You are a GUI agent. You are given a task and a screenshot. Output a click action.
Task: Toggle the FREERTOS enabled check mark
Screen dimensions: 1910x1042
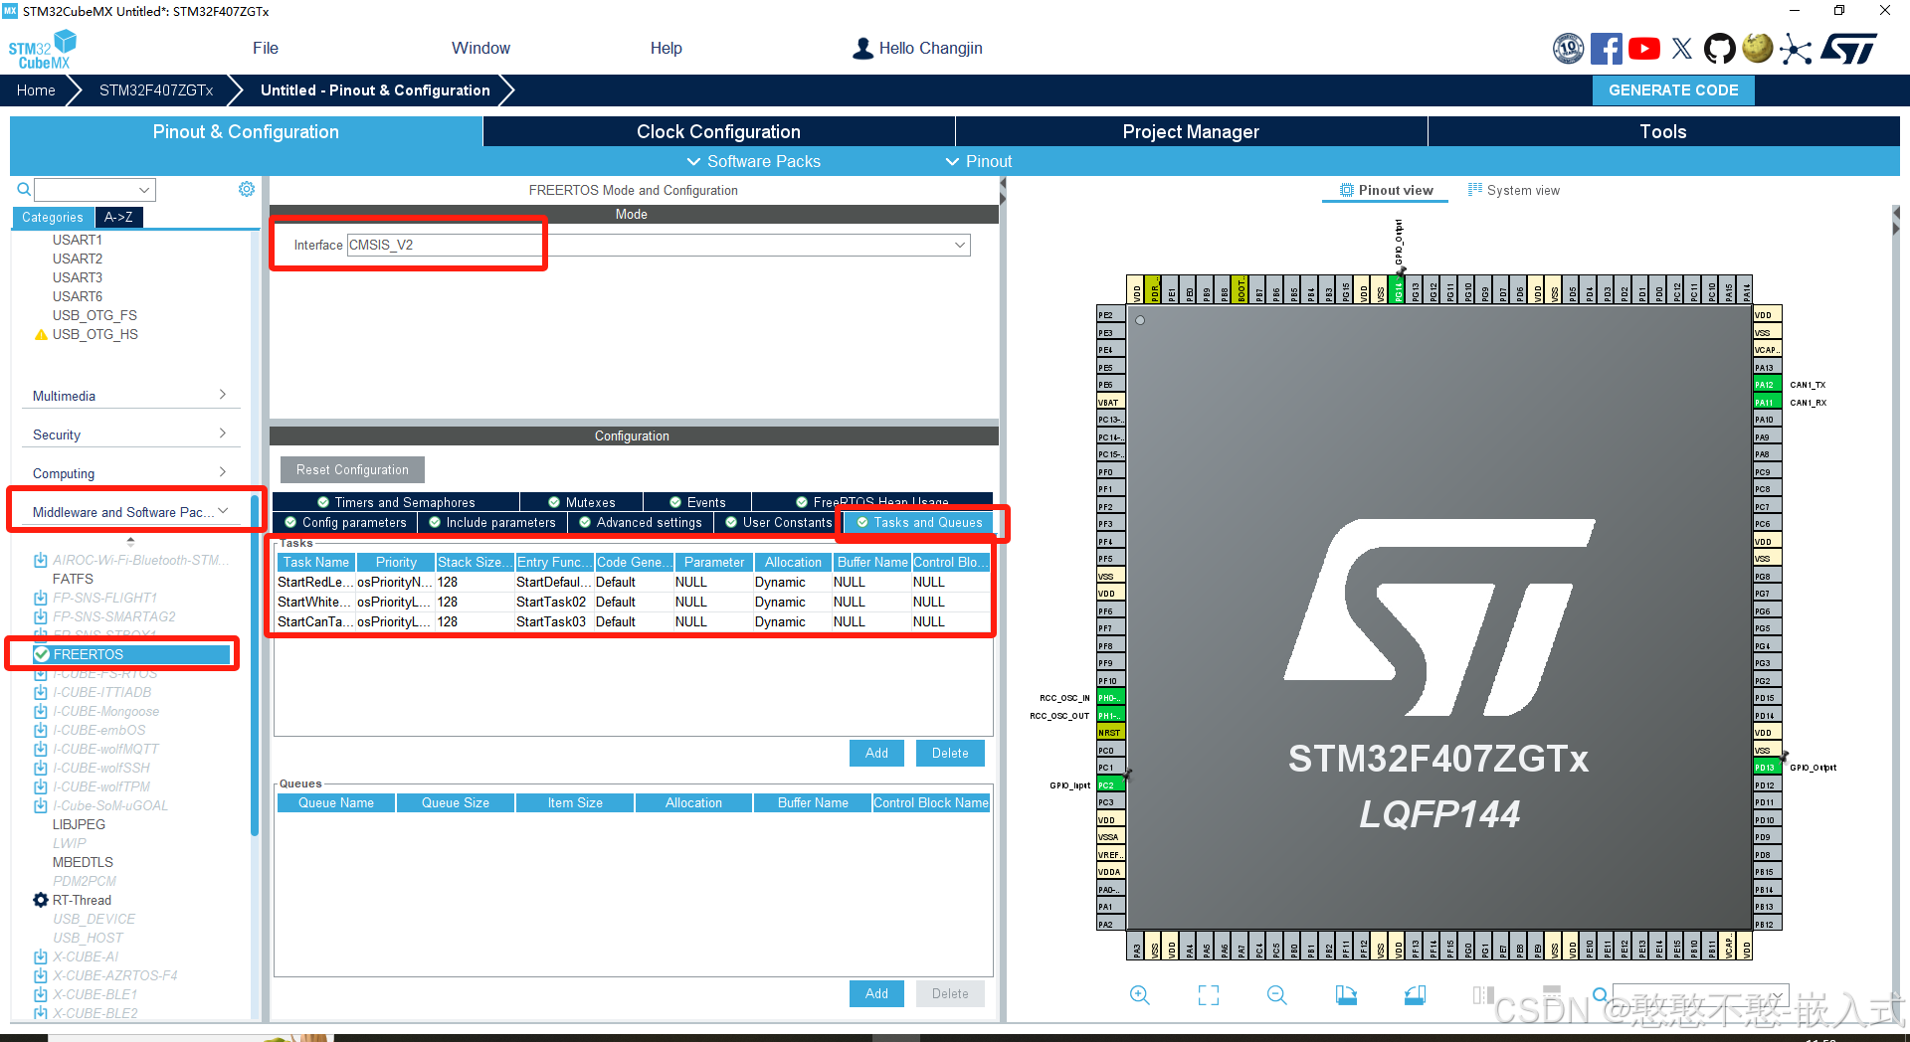click(x=42, y=654)
